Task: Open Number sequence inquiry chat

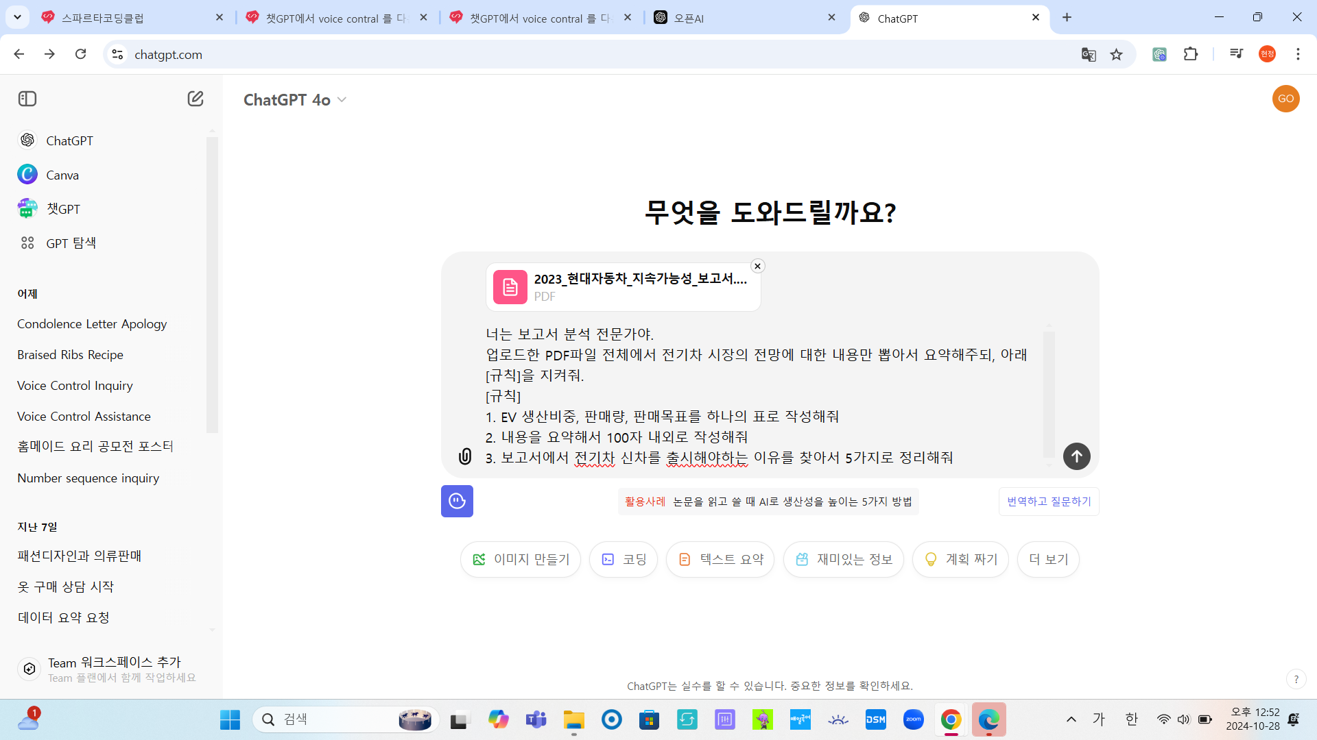Action: point(88,478)
